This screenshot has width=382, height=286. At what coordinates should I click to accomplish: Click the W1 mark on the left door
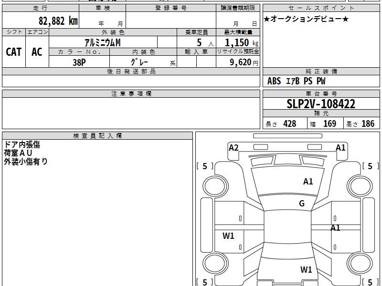pos(228,235)
